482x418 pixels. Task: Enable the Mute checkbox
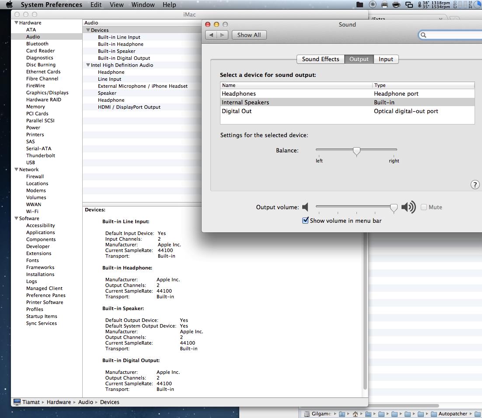[424, 207]
